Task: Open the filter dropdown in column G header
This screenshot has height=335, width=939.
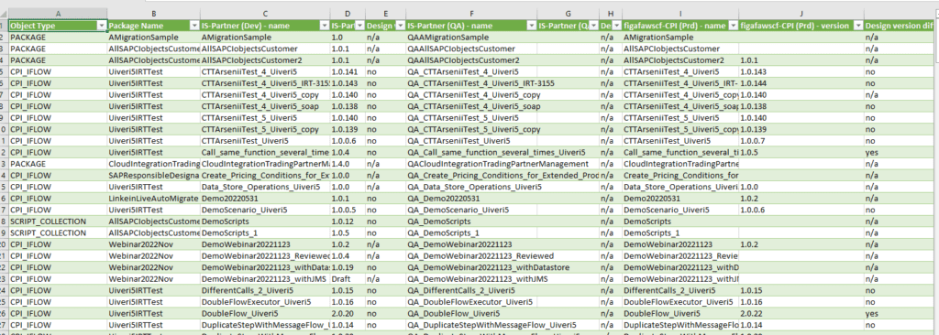Action: click(593, 26)
